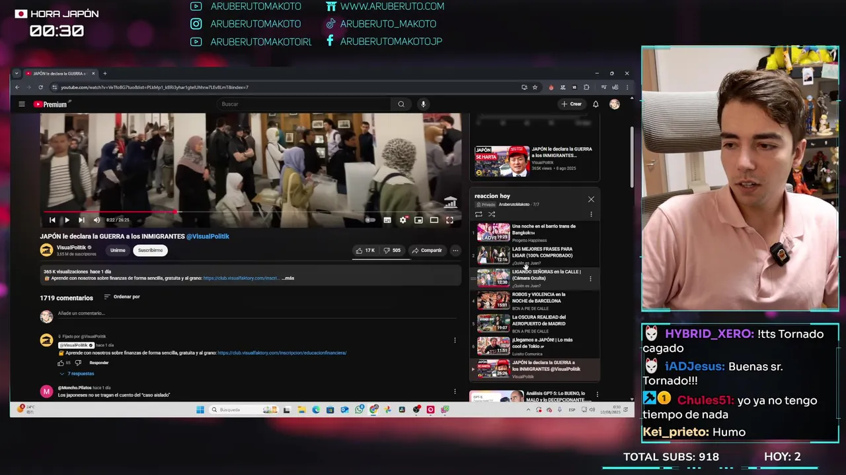Seek on the red video progress bar
Screen dimensions: 846x475
pyautogui.click(x=251, y=212)
